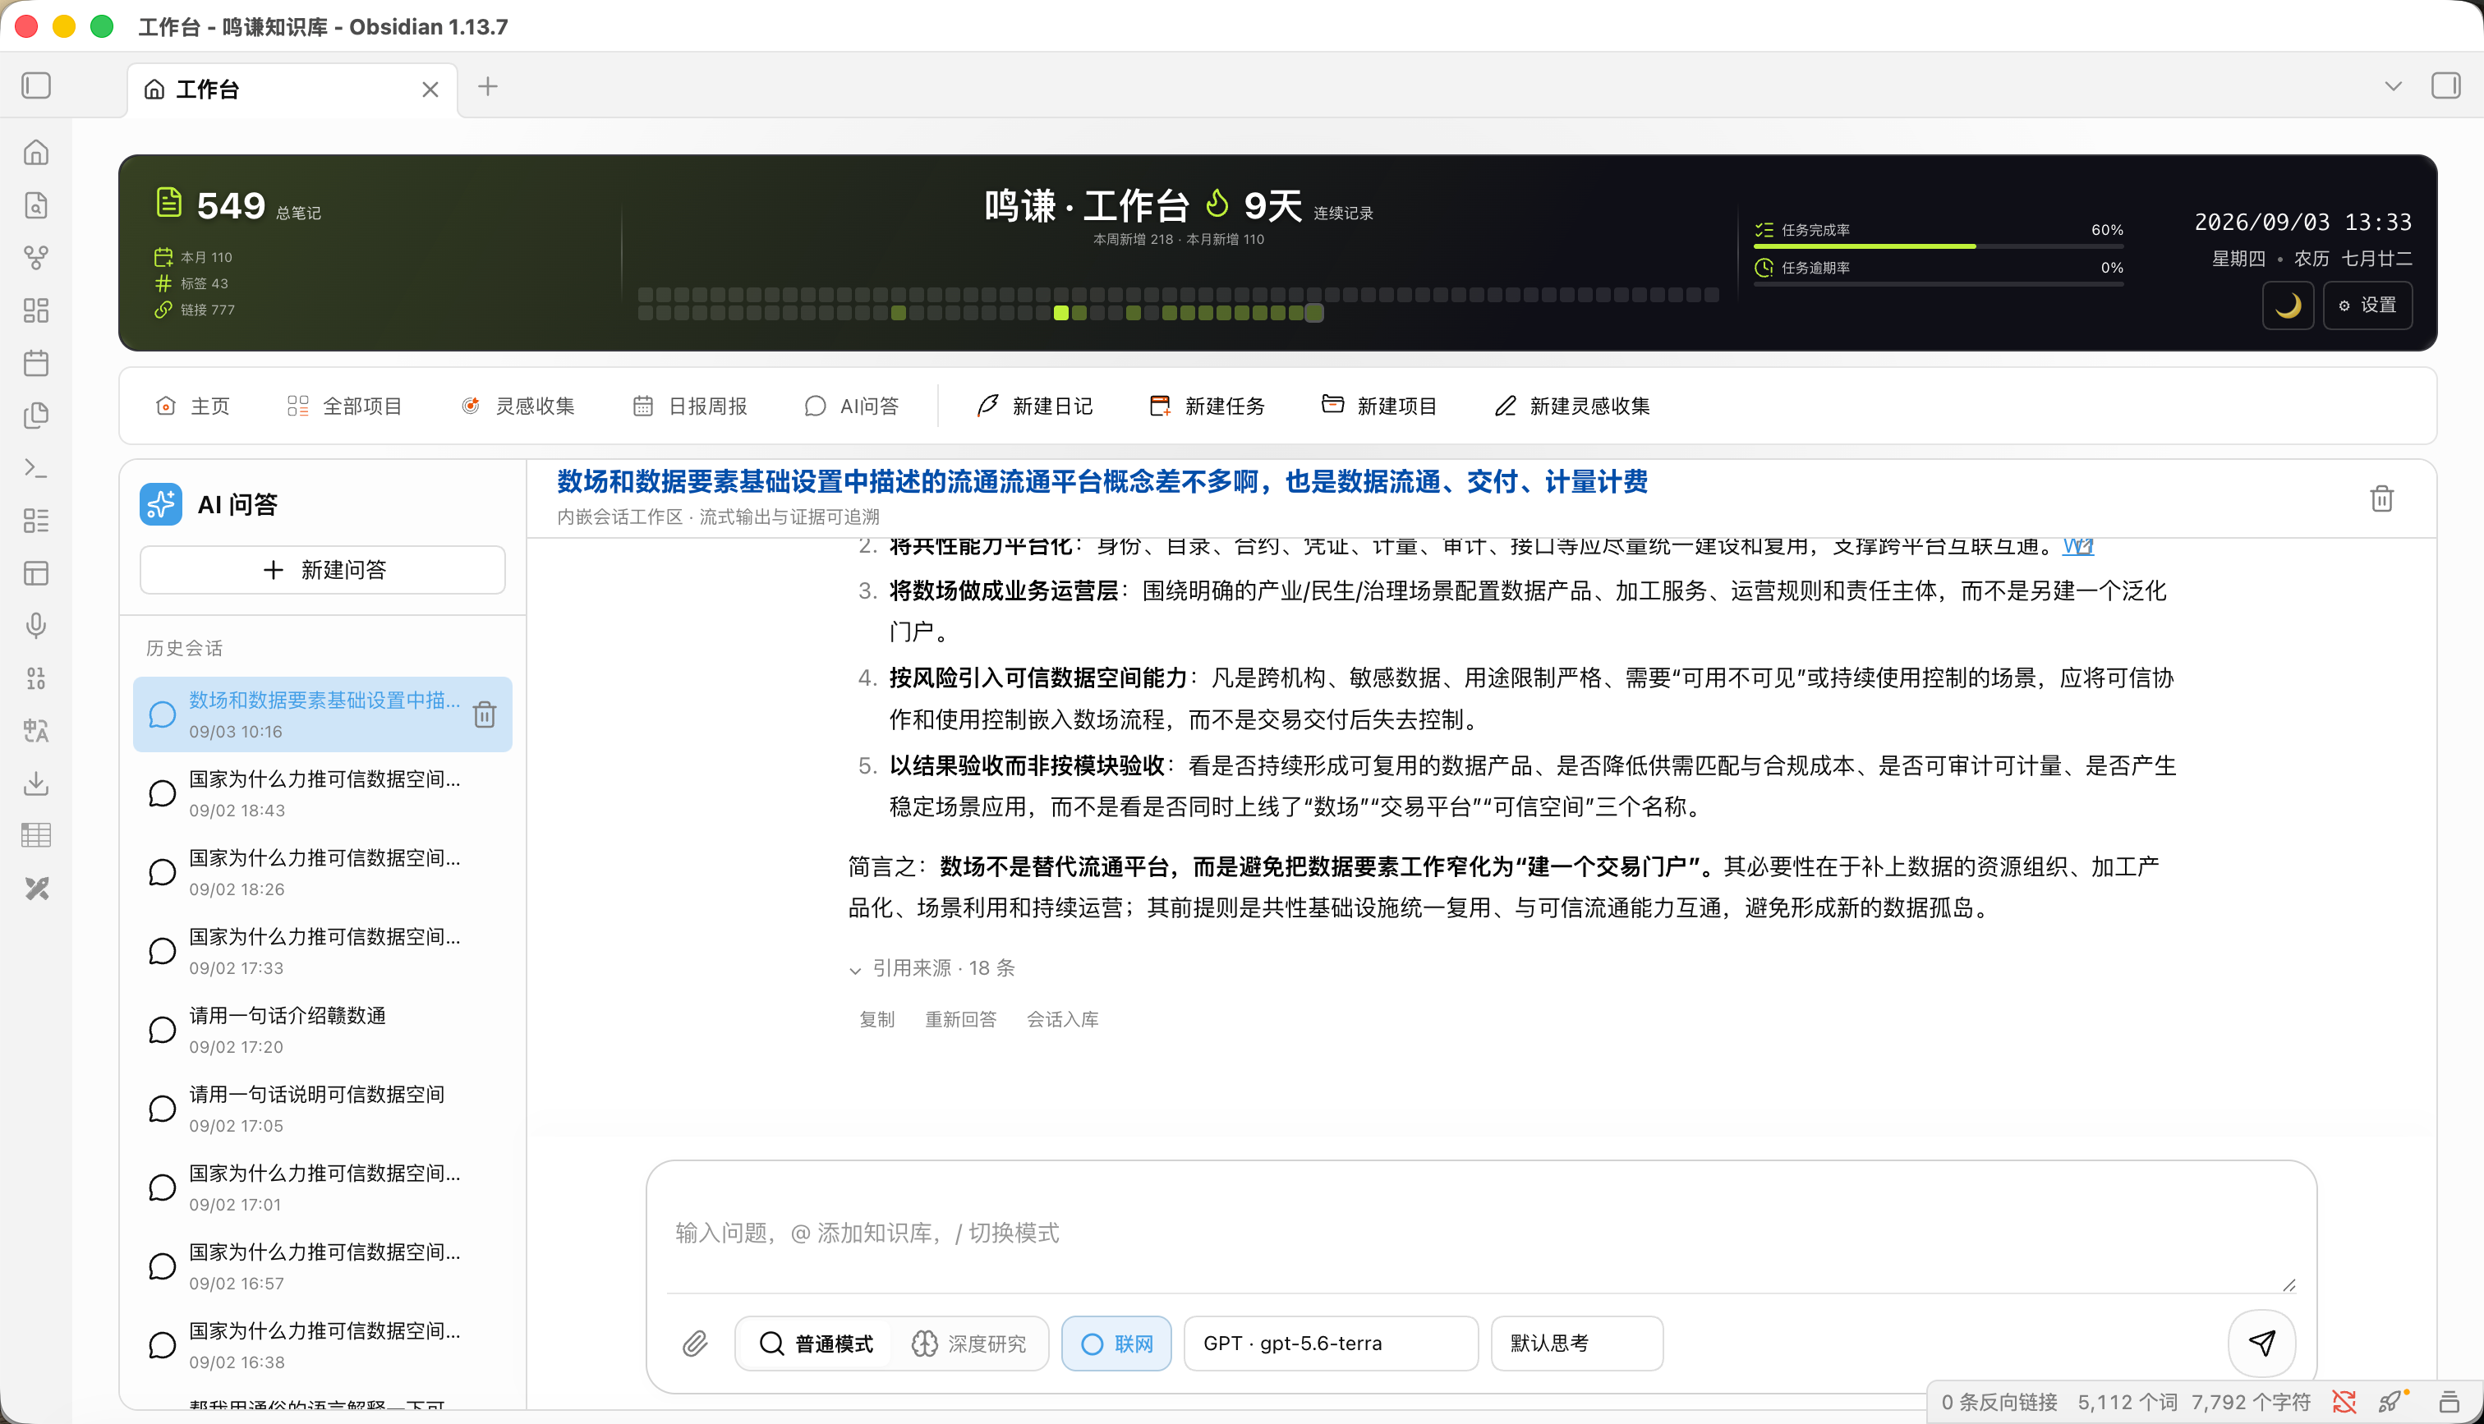Open the search file ribbon icon
Image resolution: width=2484 pixels, height=1424 pixels.
click(x=36, y=205)
